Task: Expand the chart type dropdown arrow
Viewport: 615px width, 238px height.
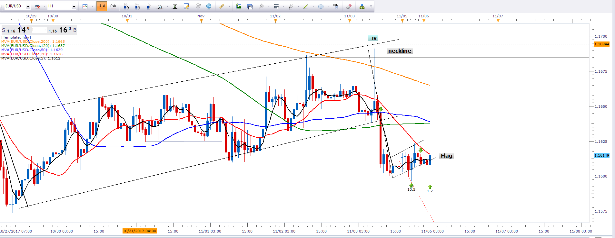Action: point(92,6)
